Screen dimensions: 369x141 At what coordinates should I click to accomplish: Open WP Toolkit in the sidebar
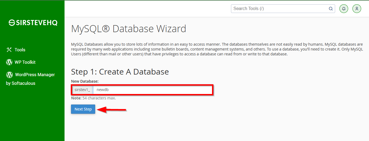21,62
